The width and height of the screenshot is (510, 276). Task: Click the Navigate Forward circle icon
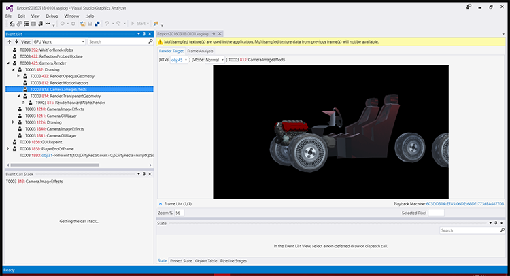[73, 24]
